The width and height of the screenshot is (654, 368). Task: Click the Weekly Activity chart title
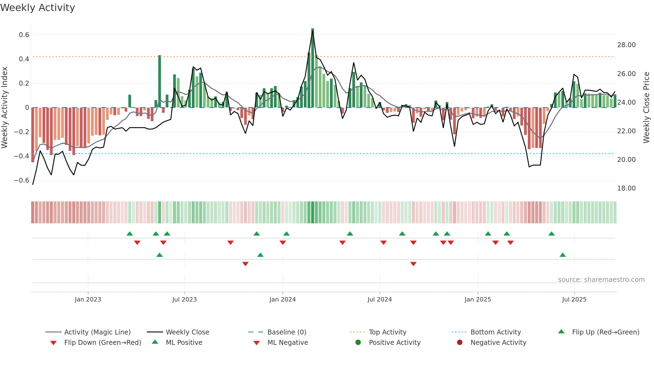(x=38, y=8)
